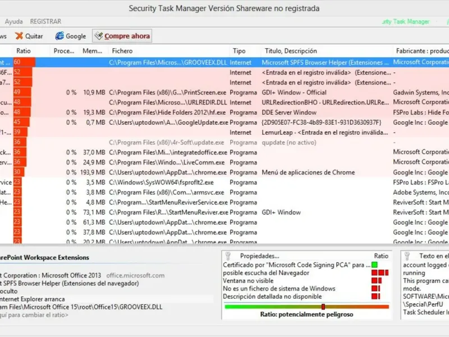The height and width of the screenshot is (337, 449).
Task: Click 'Ratio: potencialmente peligroso' label
Action: click(x=306, y=315)
